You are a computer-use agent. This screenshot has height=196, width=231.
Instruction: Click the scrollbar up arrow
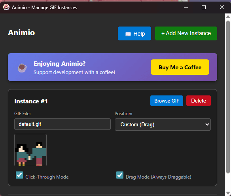click(228, 17)
